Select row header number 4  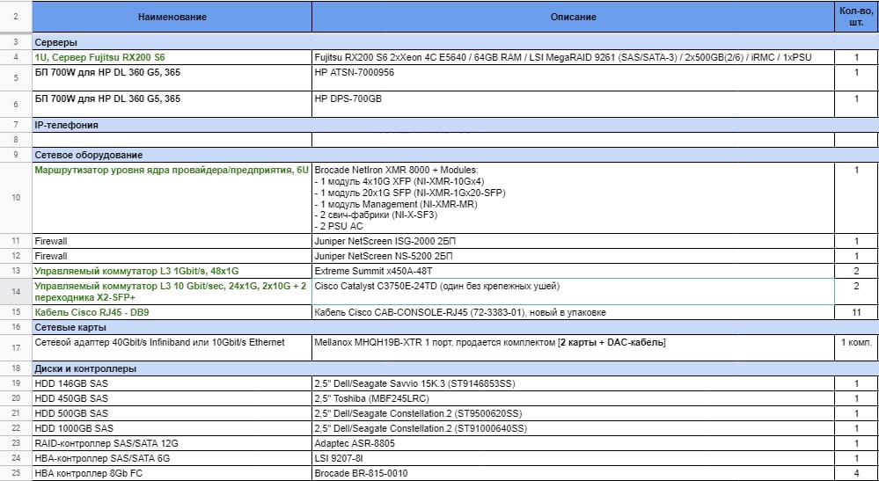pos(16,57)
